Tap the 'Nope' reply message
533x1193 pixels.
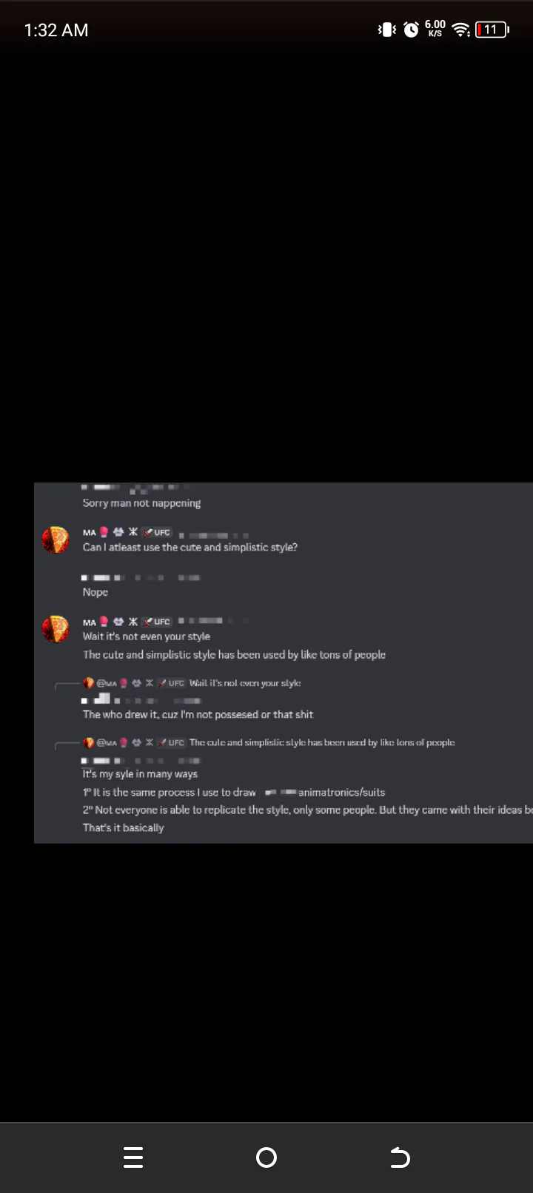(x=95, y=592)
